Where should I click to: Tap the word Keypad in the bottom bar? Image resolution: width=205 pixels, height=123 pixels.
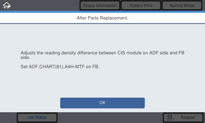(x=188, y=117)
